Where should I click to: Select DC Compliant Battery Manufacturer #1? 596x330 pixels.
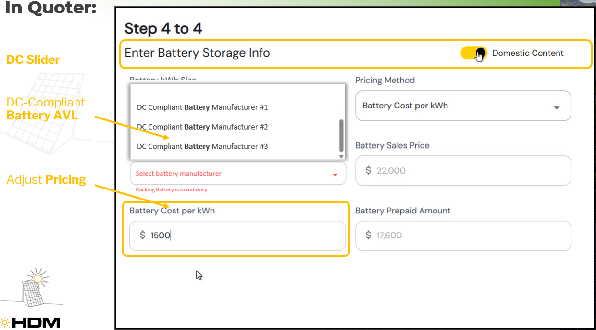pos(202,107)
